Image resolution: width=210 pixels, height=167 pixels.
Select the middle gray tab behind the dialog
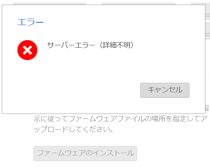coord(139,4)
